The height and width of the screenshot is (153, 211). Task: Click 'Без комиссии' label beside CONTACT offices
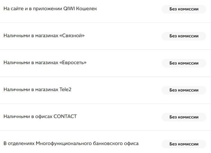pos(184,117)
